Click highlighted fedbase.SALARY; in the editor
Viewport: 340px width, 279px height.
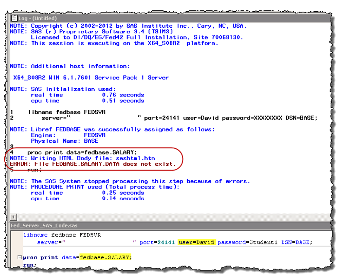tap(105, 257)
